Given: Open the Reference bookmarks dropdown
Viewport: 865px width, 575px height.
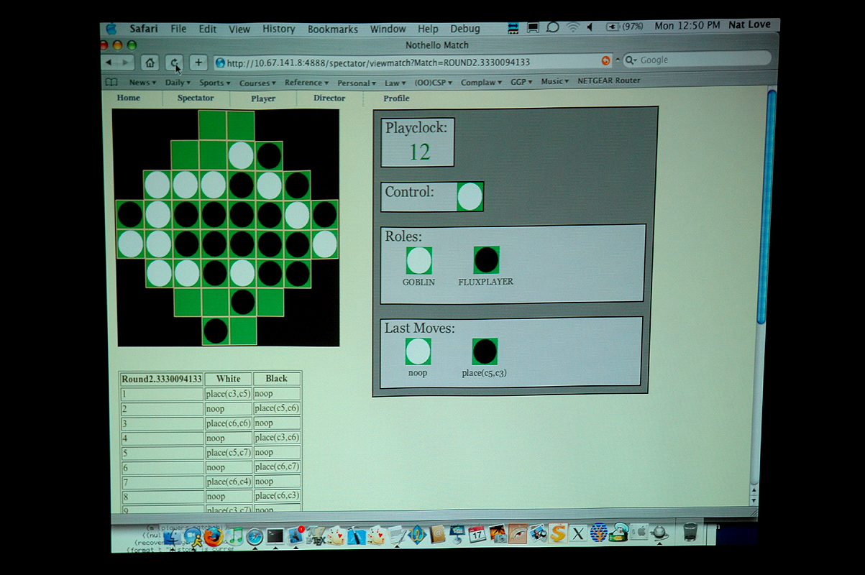Looking at the screenshot, I should [306, 83].
